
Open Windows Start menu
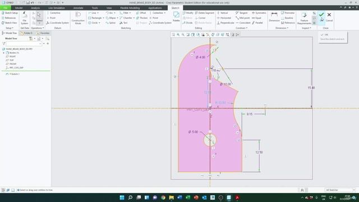click(x=122, y=198)
